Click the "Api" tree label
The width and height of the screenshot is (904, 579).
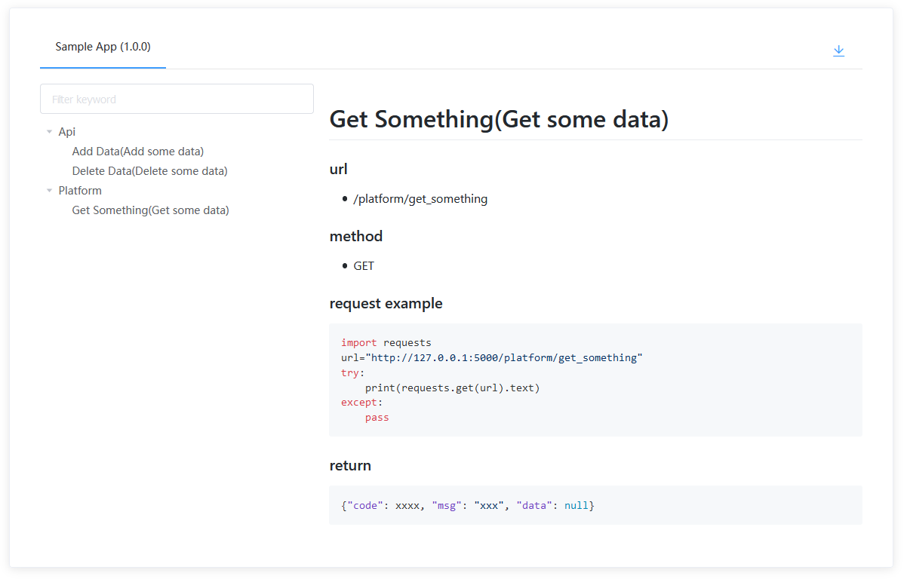coord(66,131)
